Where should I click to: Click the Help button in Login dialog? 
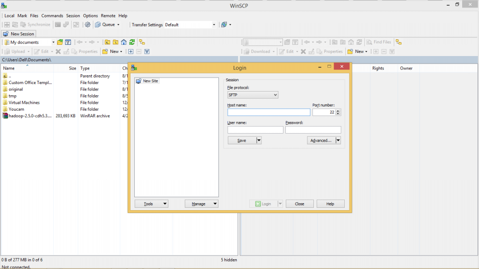[330, 204]
